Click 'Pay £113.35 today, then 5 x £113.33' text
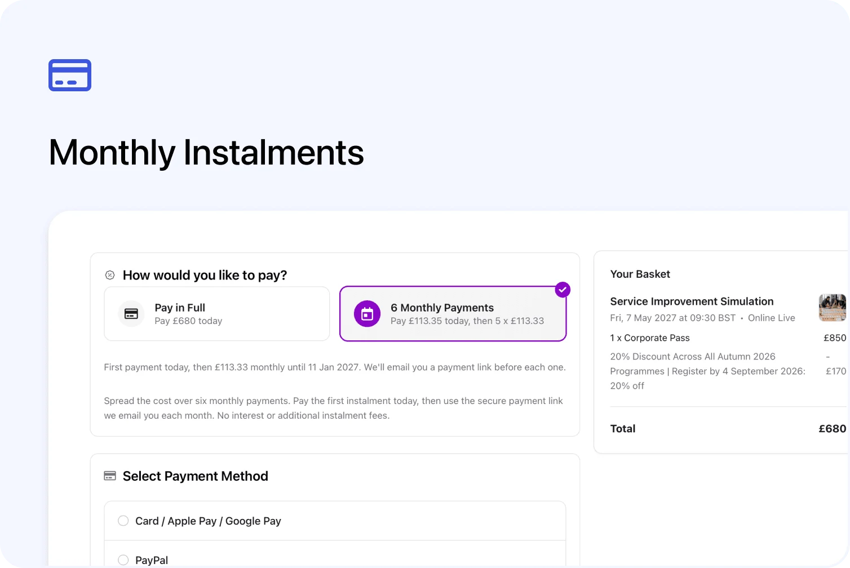 point(467,321)
